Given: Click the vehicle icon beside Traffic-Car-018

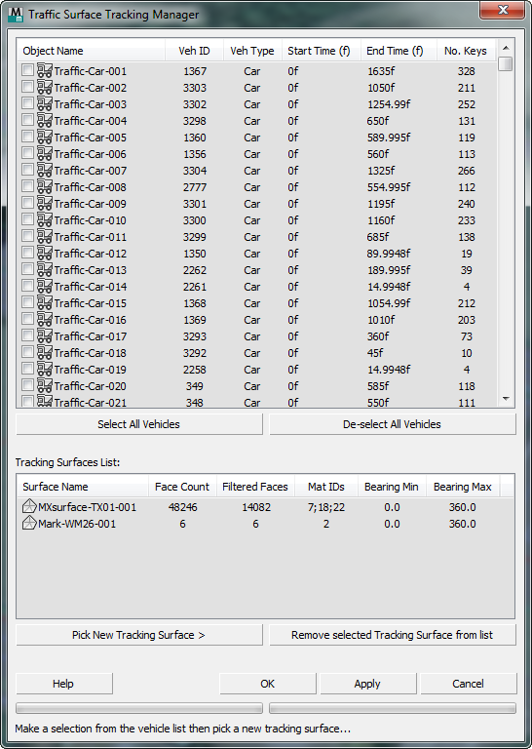Looking at the screenshot, I should coord(45,352).
